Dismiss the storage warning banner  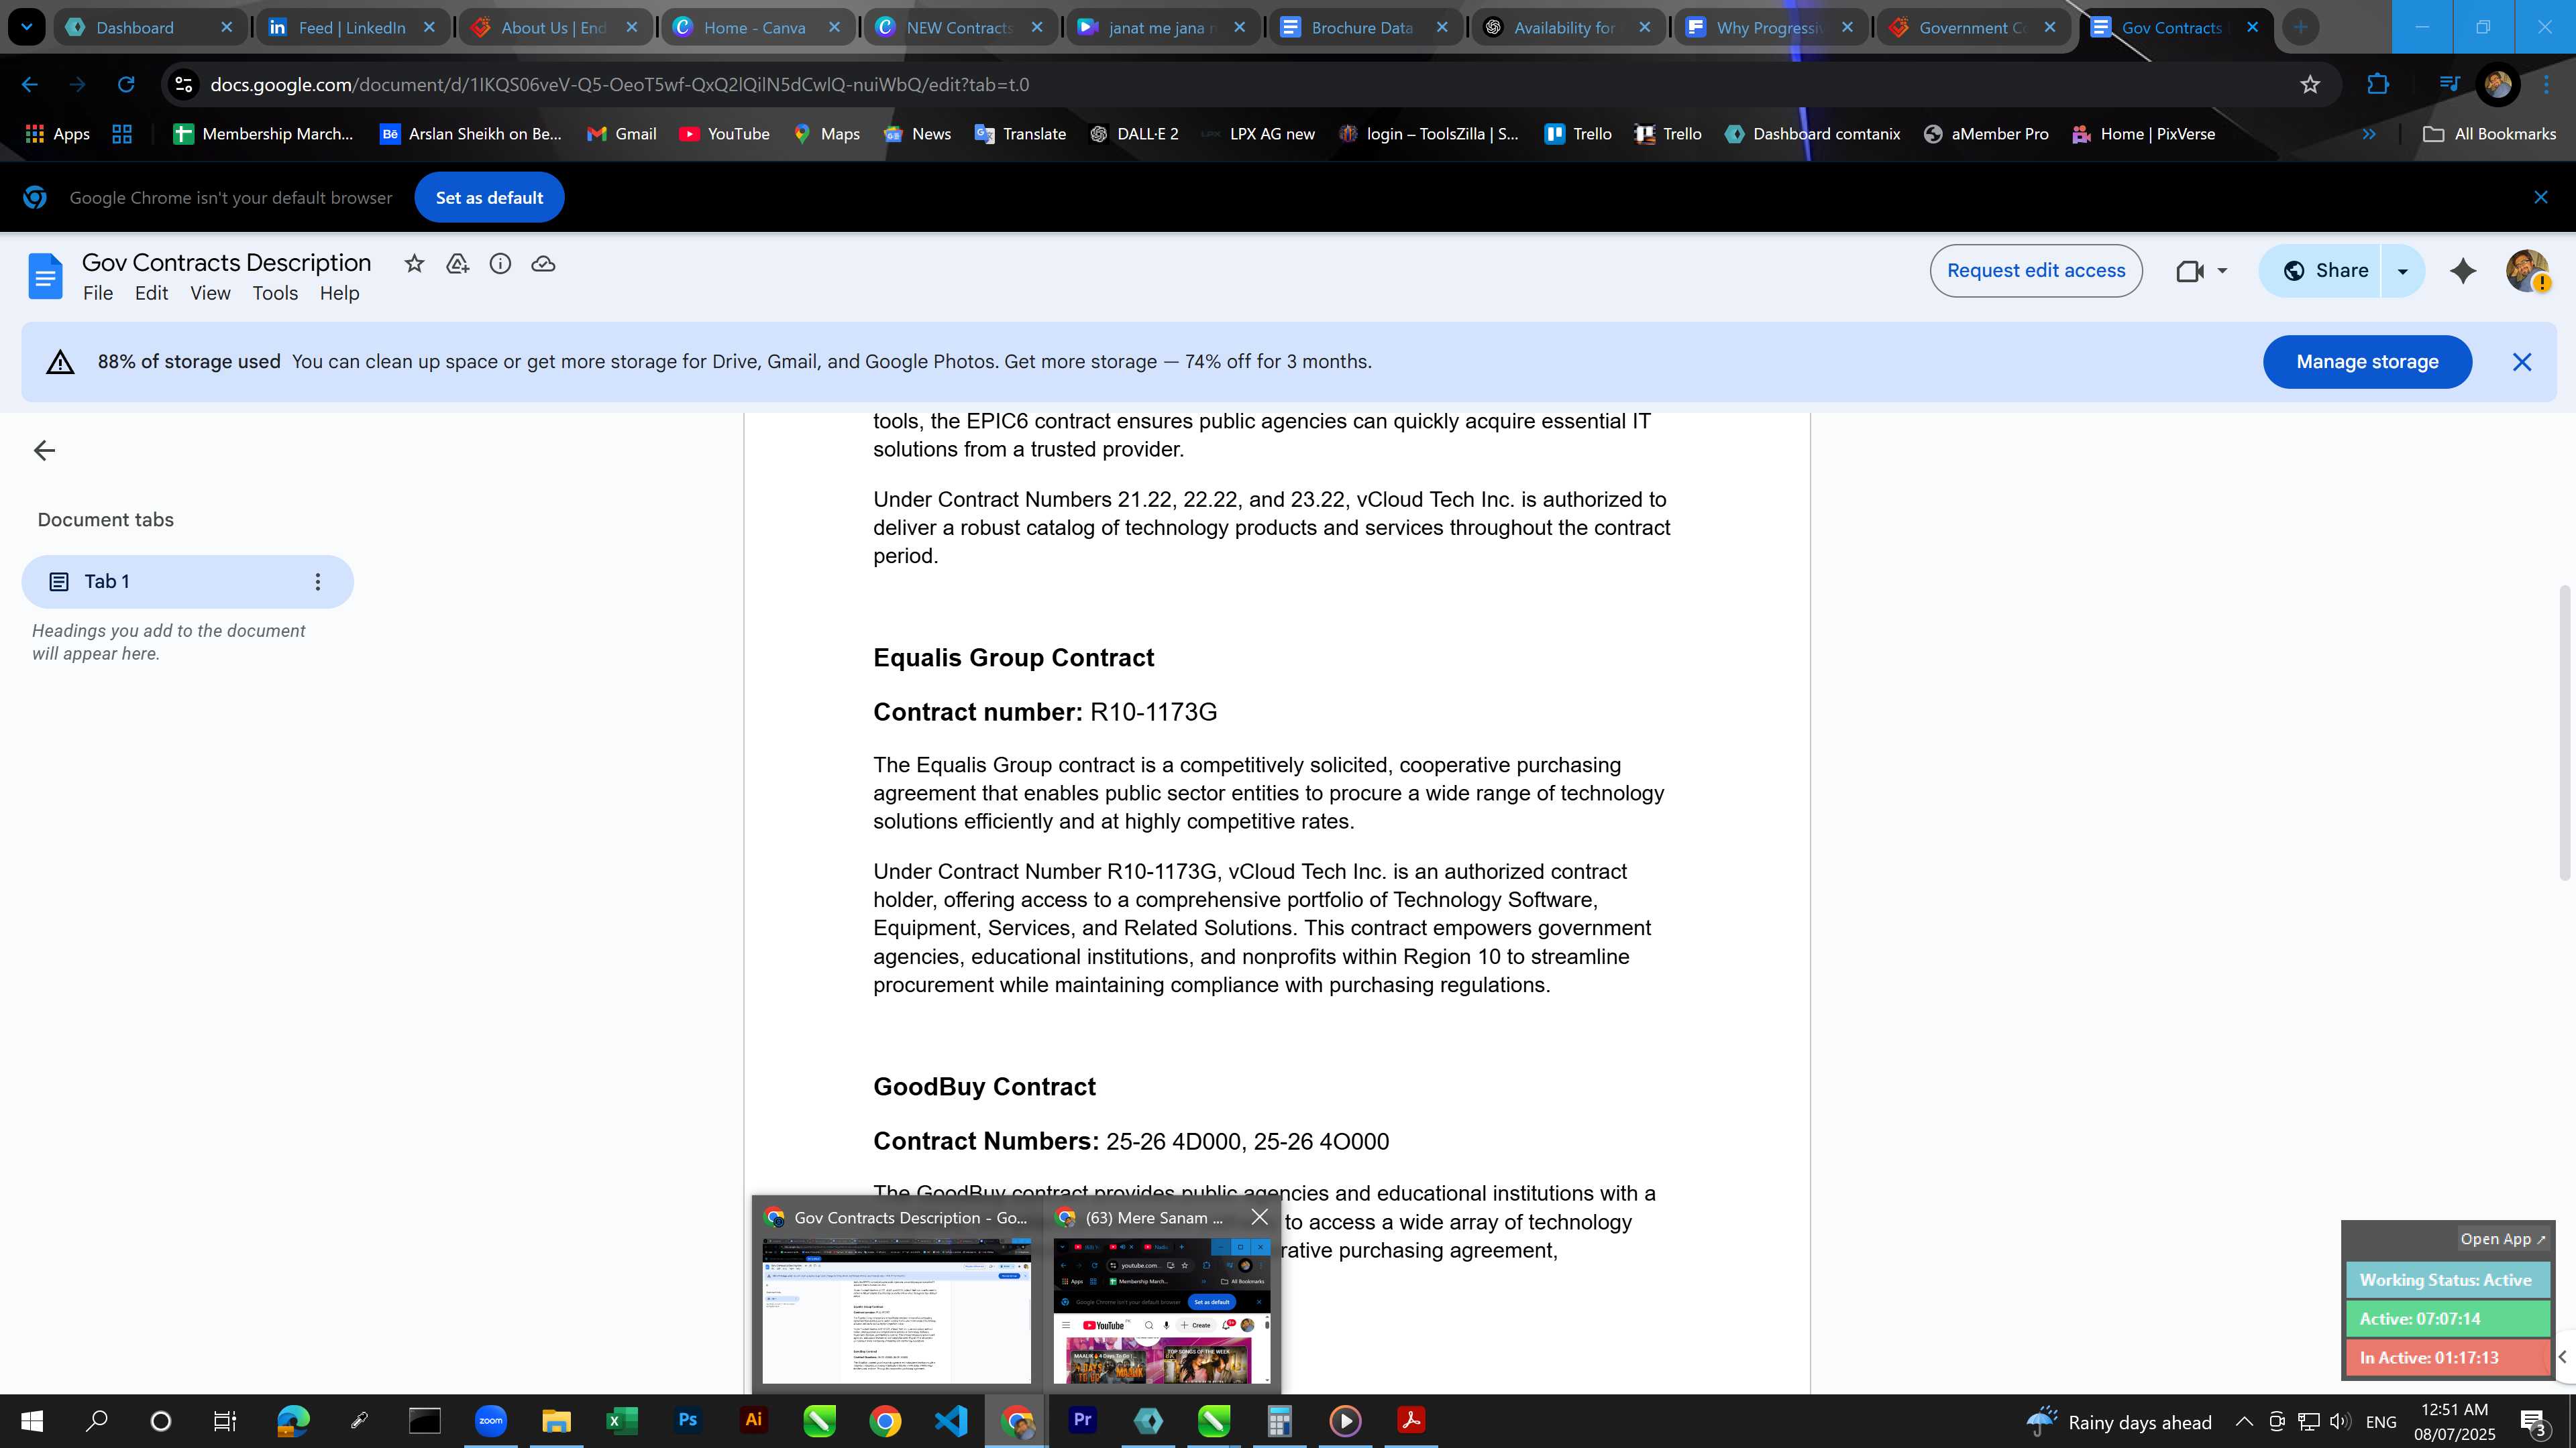click(x=2522, y=362)
